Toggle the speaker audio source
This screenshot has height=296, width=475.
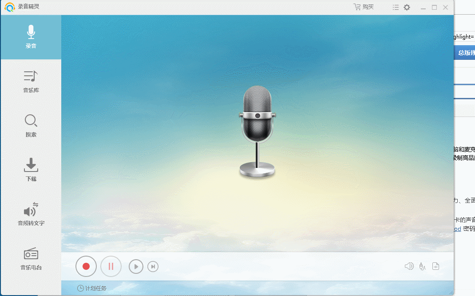409,266
